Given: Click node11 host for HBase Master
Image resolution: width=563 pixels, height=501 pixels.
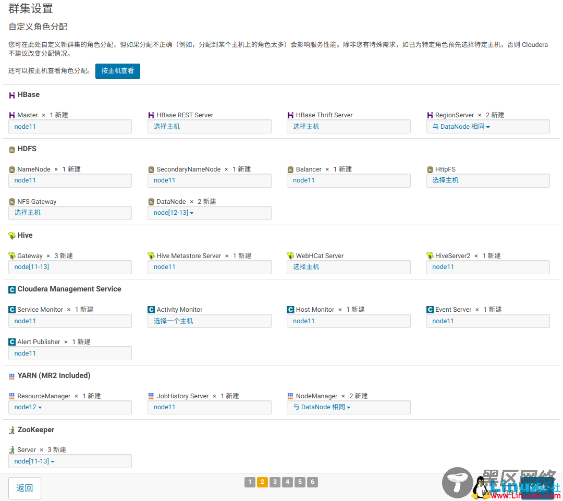Looking at the screenshot, I should point(70,126).
